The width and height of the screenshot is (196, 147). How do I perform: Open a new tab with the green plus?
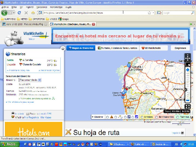tap(191, 24)
